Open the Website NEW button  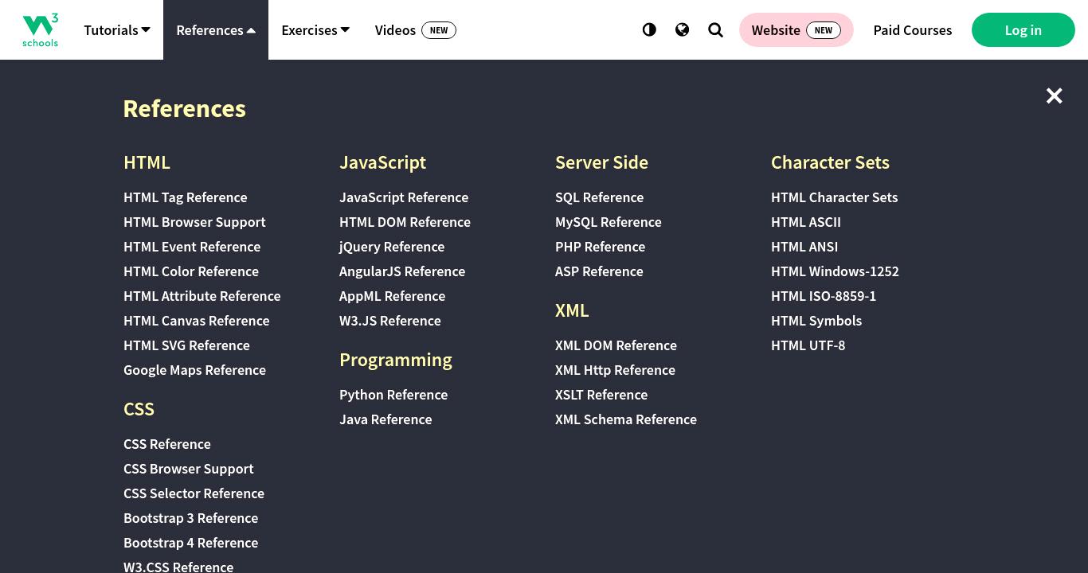796,29
